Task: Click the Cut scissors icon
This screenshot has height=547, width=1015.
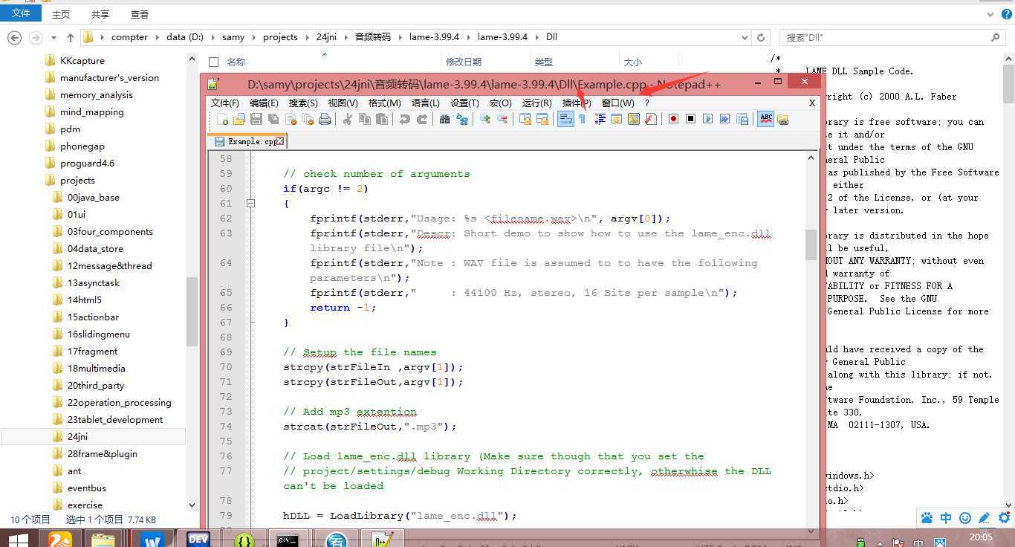Action: point(347,119)
